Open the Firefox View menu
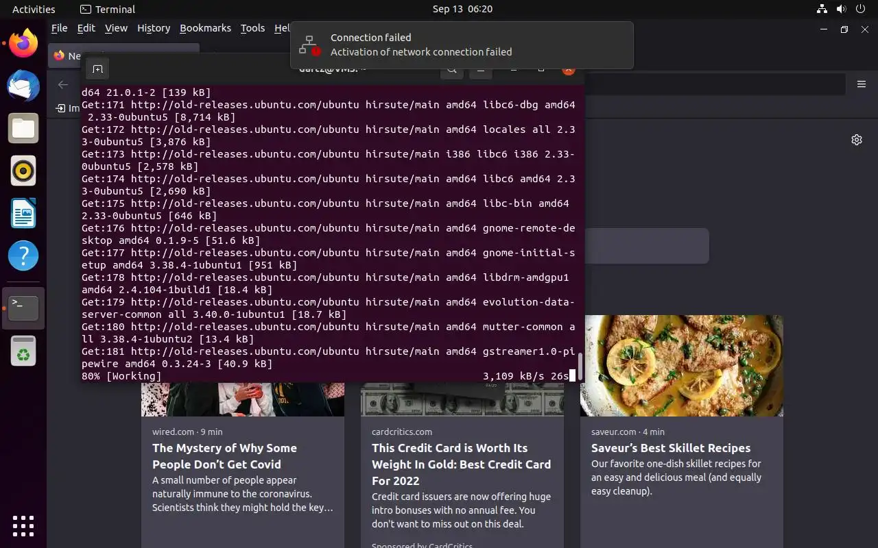Image resolution: width=878 pixels, height=548 pixels. point(116,28)
